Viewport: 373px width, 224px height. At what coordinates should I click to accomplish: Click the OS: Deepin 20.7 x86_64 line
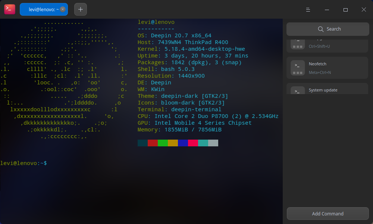coord(174,35)
